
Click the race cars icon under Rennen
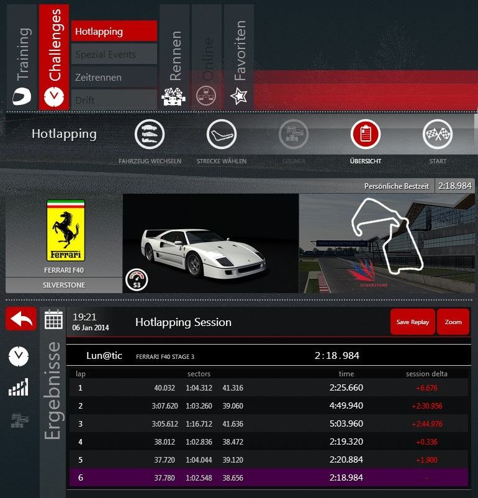click(173, 96)
